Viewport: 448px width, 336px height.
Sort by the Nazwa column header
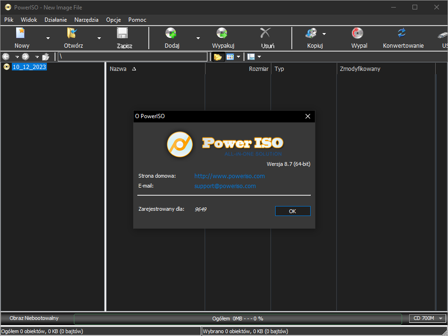click(156, 69)
